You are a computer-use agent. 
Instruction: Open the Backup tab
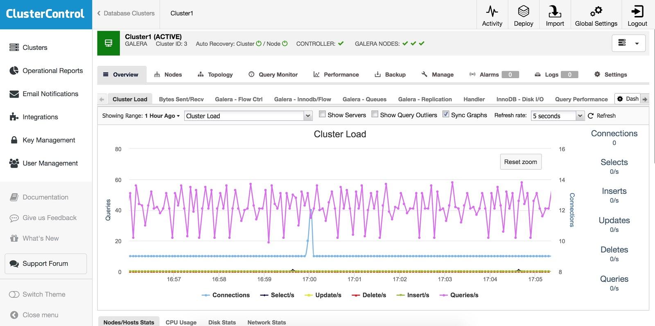pyautogui.click(x=390, y=74)
